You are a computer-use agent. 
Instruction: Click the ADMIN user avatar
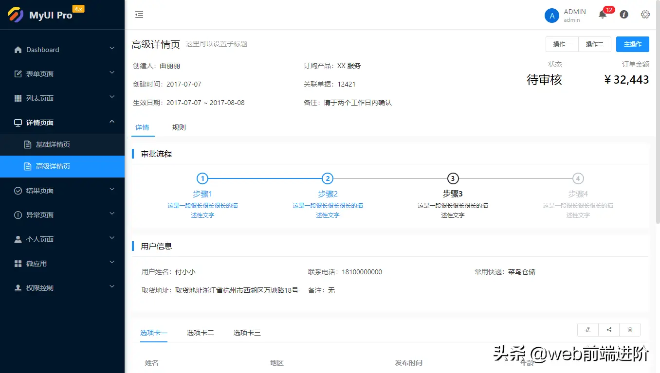551,16
